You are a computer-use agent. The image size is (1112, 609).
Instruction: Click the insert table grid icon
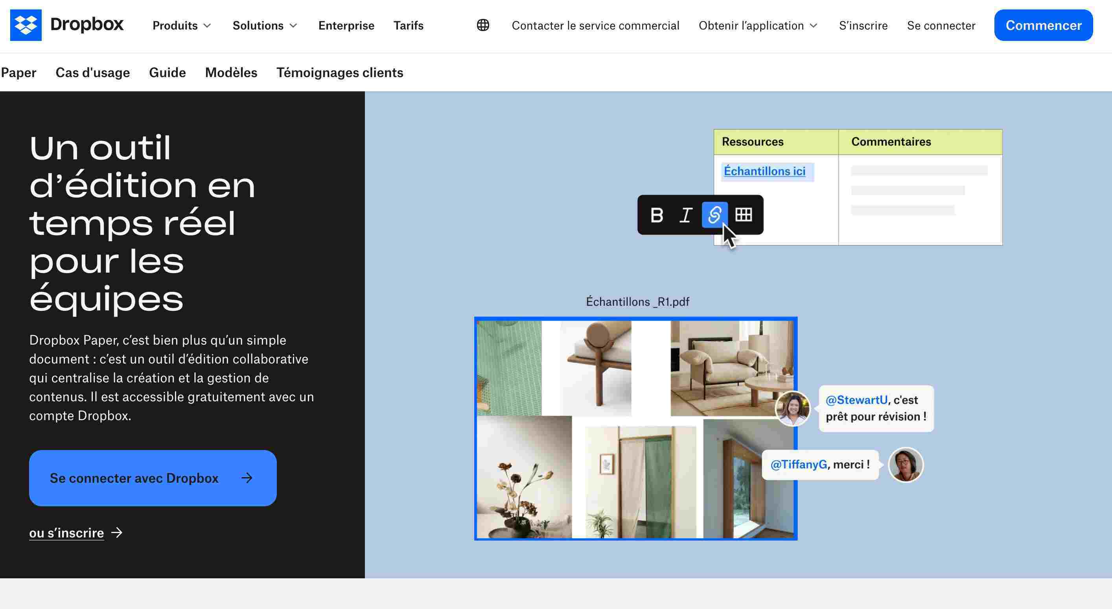pyautogui.click(x=743, y=215)
